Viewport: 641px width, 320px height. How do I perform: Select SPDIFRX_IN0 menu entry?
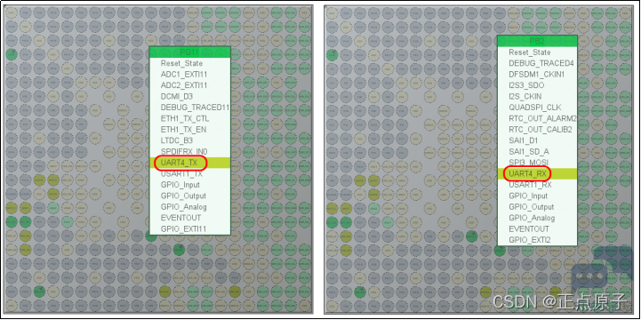click(190, 152)
